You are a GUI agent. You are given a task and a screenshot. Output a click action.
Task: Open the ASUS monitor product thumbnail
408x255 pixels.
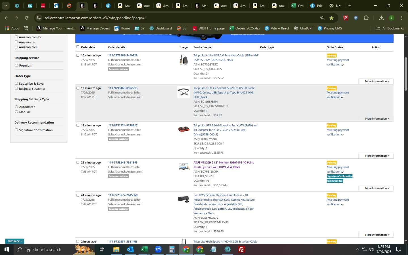coord(184,167)
